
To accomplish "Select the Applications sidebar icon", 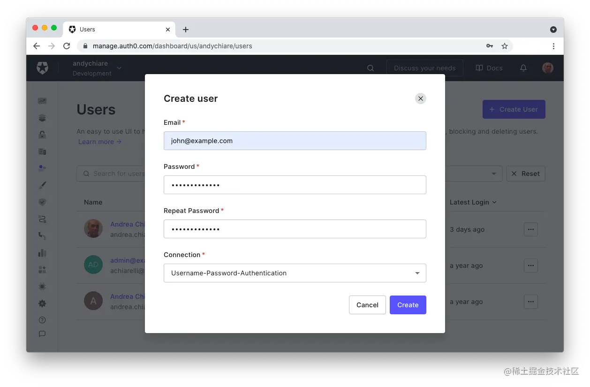I will 42,117.
